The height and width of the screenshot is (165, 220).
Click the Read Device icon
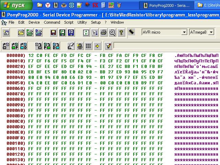click(6, 46)
